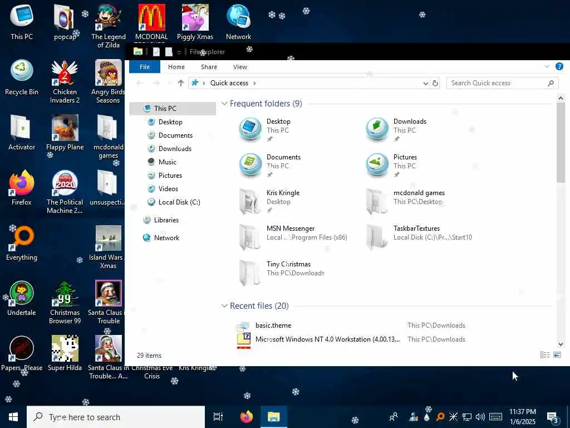Screen dimensions: 570x428
Task: Select the Undertale desktop shortcut
Action: (22, 299)
